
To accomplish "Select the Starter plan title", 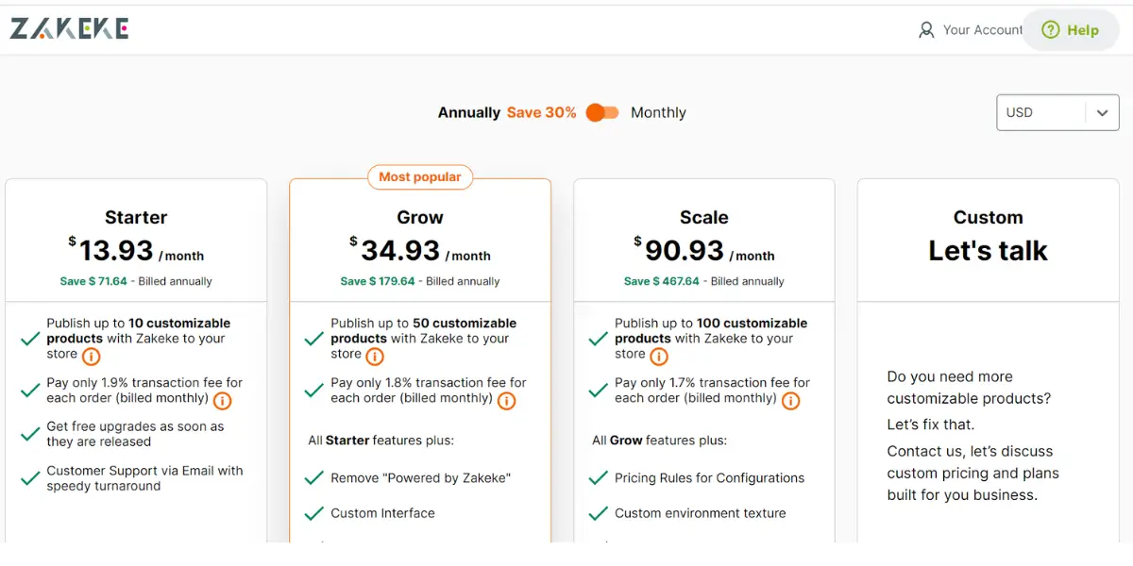I will click(136, 217).
